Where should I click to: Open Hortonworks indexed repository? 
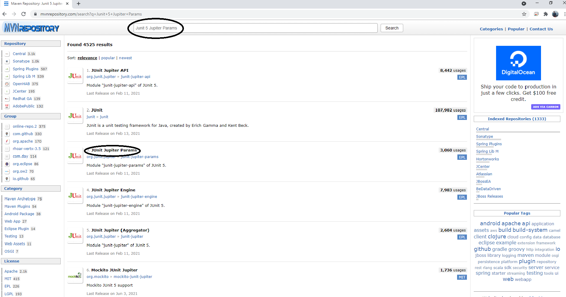(487, 159)
